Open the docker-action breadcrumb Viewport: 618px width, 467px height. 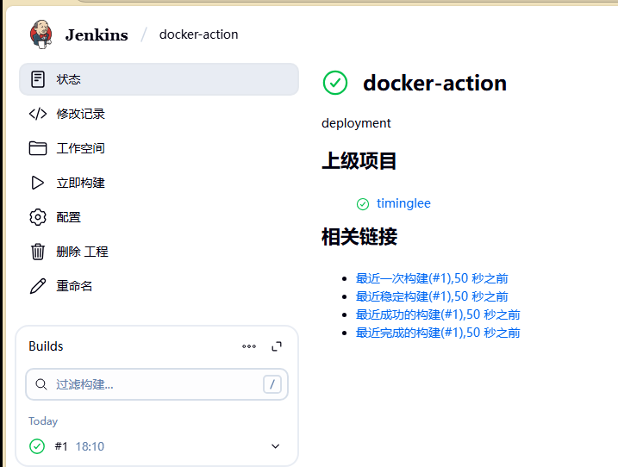(198, 34)
